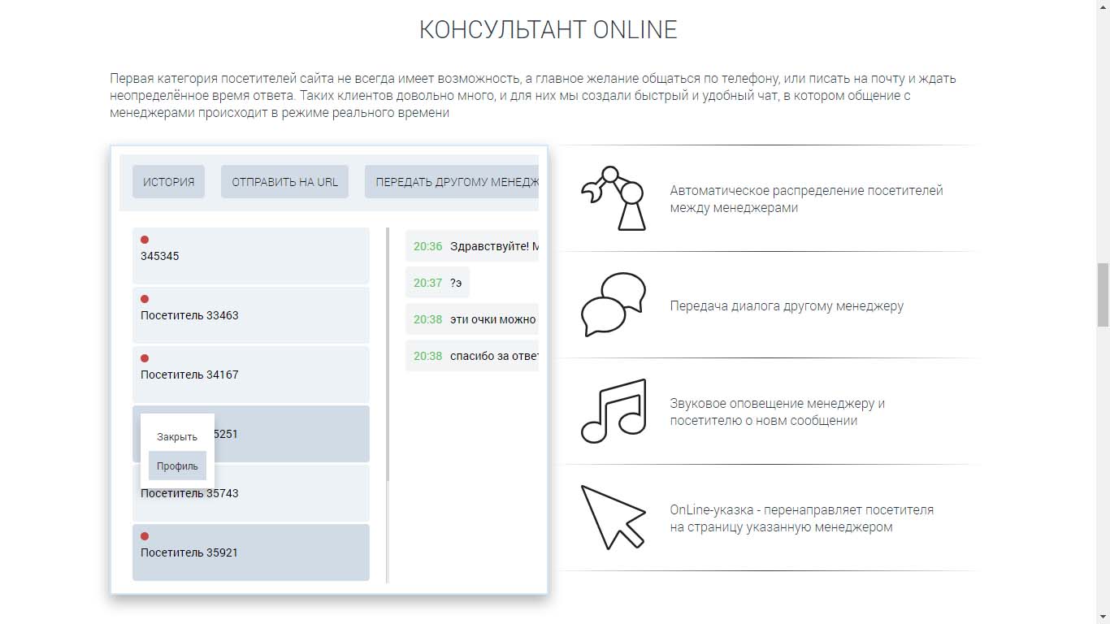Click red status dot of Посетитель 34167
The image size is (1110, 624).
[x=145, y=358]
